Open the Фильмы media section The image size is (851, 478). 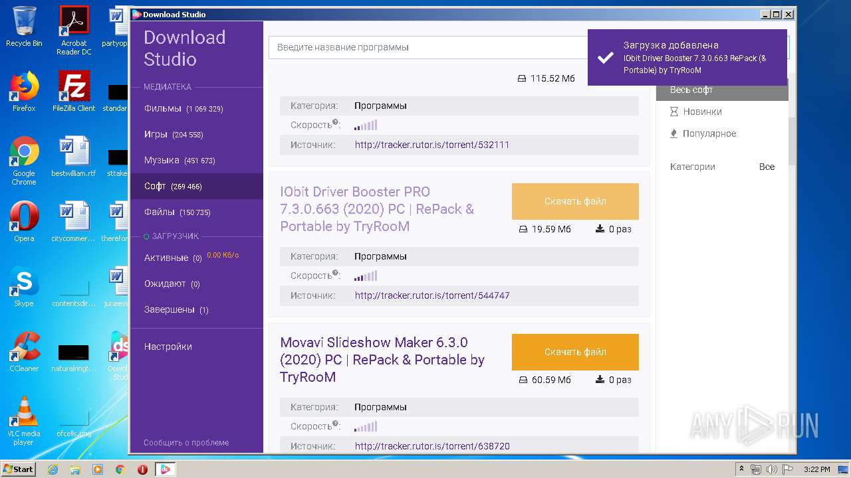click(183, 108)
